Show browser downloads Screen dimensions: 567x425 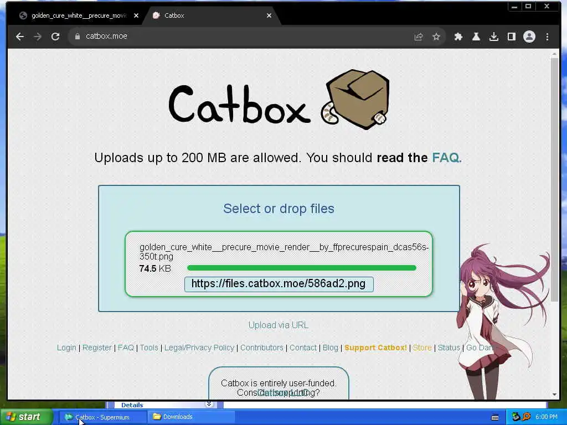[x=493, y=37]
